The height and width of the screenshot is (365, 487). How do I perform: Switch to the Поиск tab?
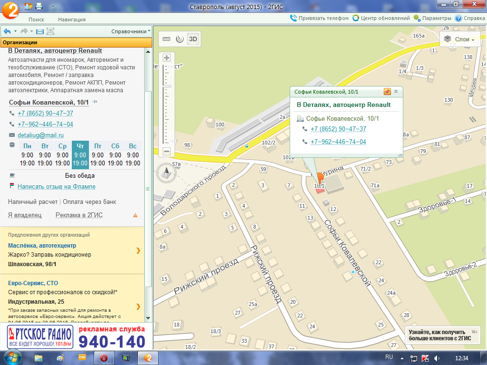(x=36, y=19)
